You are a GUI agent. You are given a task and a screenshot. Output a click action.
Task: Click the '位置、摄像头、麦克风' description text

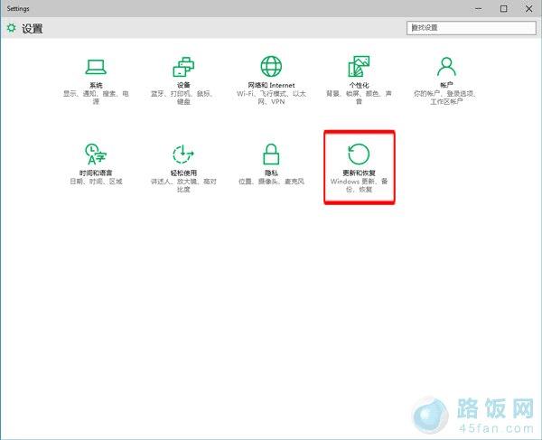point(271,182)
